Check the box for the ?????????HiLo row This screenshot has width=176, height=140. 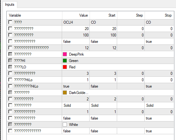(x=10, y=86)
